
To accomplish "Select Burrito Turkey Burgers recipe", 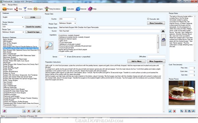I will point(10,80).
